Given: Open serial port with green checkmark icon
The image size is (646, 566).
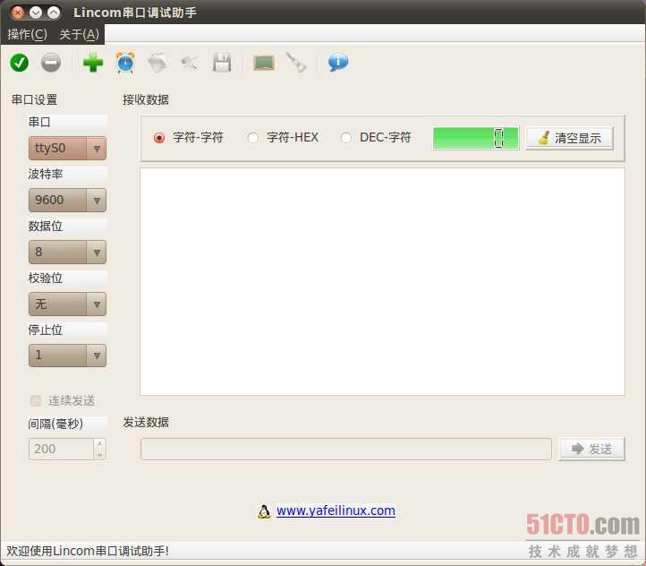Looking at the screenshot, I should [x=19, y=63].
